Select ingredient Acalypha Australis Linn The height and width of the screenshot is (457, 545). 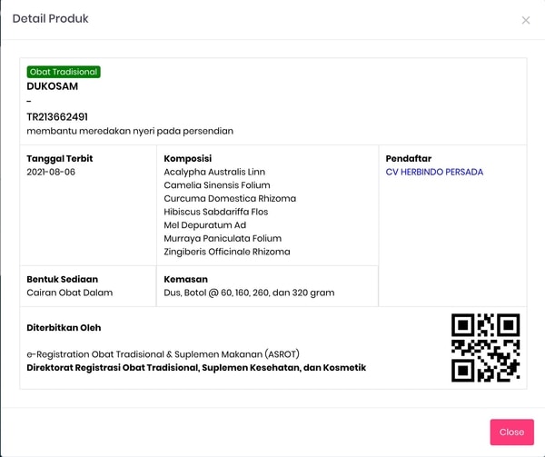[214, 172]
